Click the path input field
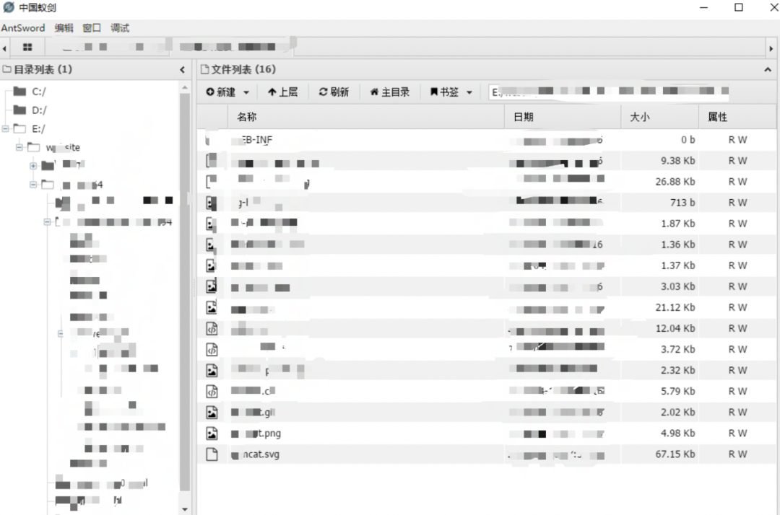Viewport: 780px width, 515px height. click(610, 92)
